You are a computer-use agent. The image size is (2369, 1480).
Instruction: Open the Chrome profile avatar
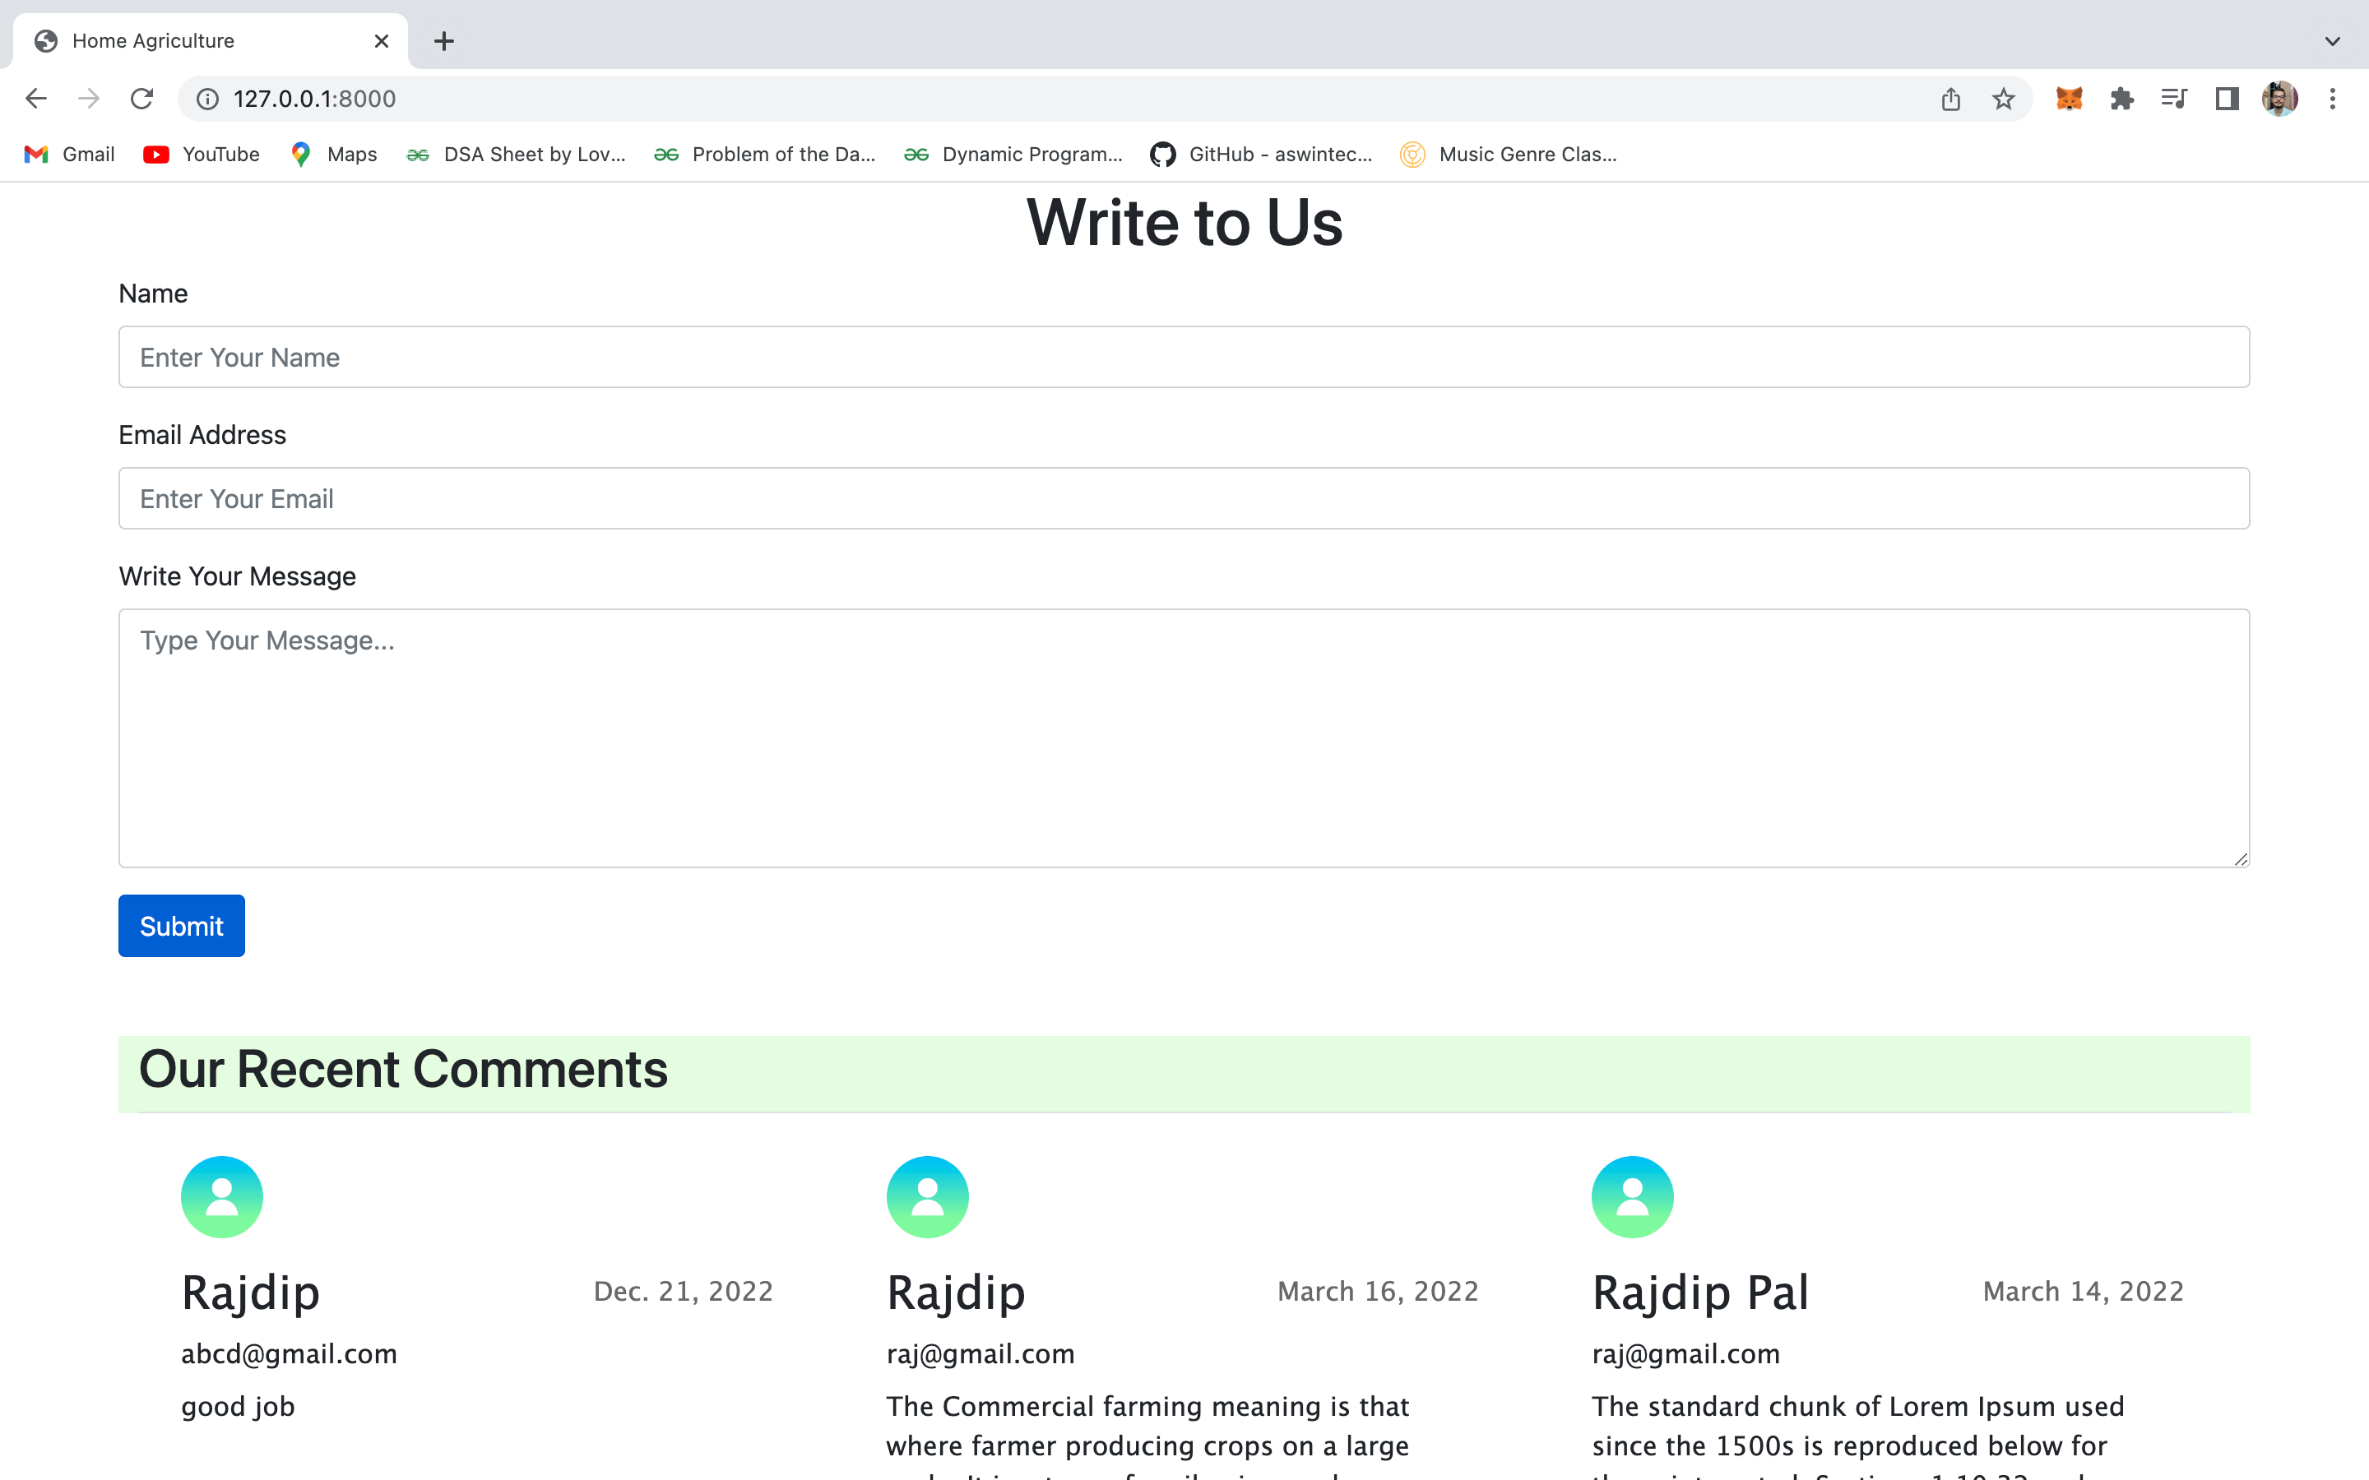pyautogui.click(x=2280, y=98)
